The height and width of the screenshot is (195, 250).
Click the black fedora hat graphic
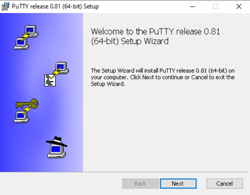[x=56, y=141]
